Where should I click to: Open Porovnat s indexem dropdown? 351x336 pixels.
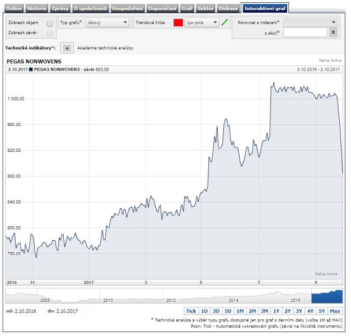[x=311, y=22]
